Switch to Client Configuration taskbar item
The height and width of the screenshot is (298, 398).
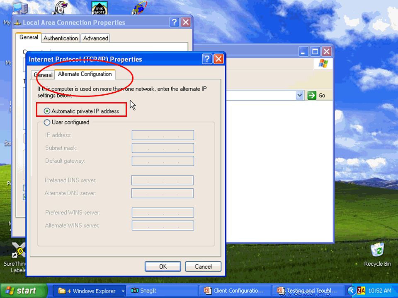coord(235,291)
